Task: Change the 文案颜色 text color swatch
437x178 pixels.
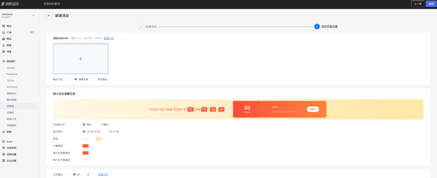Action: coord(85,146)
